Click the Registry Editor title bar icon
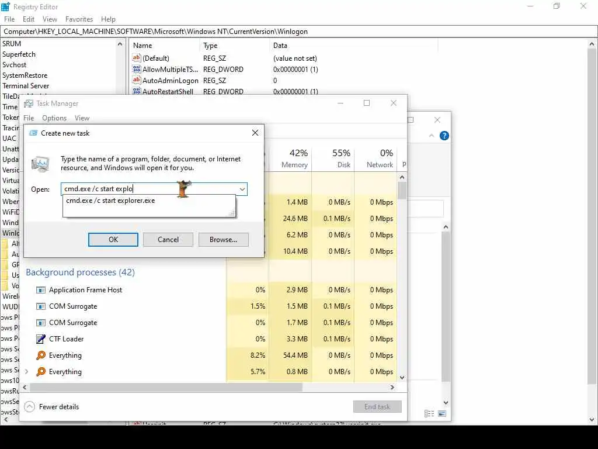Viewport: 598px width, 449px height. (x=6, y=6)
